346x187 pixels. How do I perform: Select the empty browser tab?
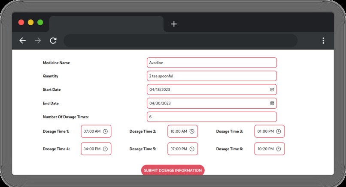pyautogui.click(x=106, y=24)
